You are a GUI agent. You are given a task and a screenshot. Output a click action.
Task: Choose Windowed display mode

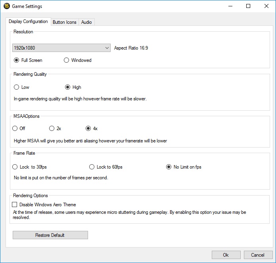coord(66,60)
